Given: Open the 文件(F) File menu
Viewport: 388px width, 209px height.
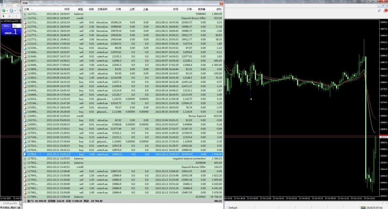Looking at the screenshot, I should (x=9, y=6).
